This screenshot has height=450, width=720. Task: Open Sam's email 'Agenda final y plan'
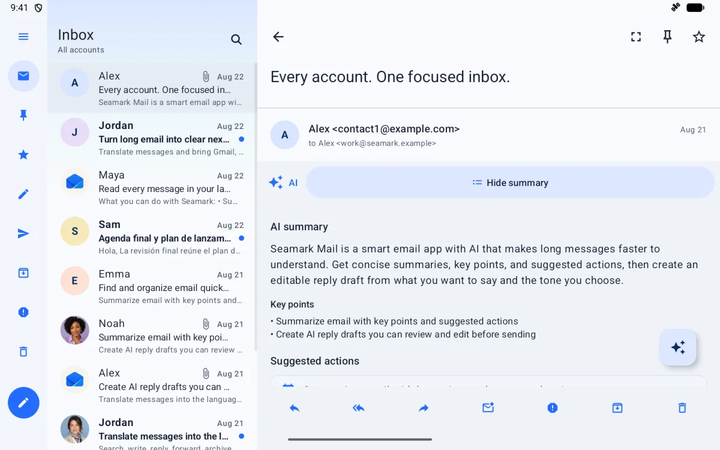click(x=152, y=237)
